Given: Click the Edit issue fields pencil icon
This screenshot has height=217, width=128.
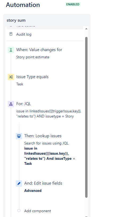Looking at the screenshot, I should tap(19, 184).
